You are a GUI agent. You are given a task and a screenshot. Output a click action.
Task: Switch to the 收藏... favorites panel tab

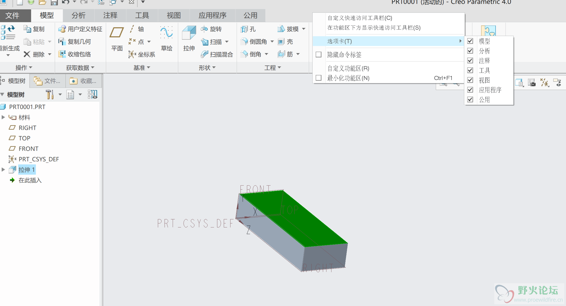[x=83, y=81]
